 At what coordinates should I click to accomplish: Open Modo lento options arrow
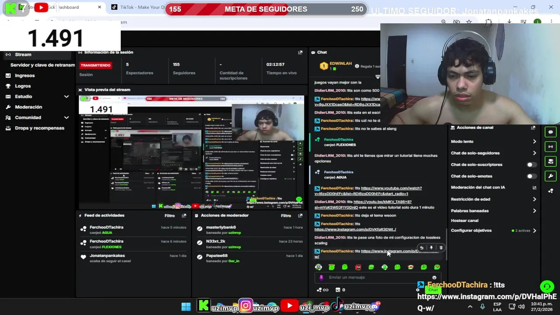click(534, 142)
